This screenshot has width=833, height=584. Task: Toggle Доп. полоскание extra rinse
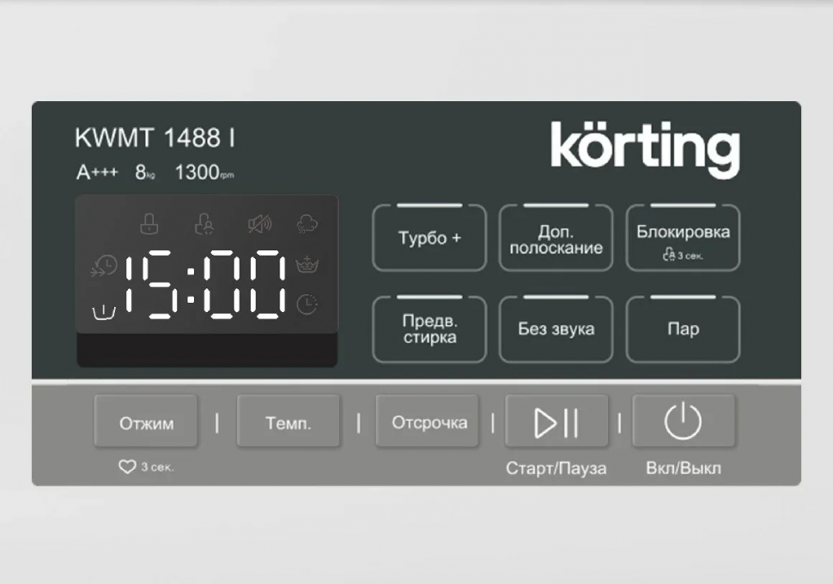coord(556,238)
